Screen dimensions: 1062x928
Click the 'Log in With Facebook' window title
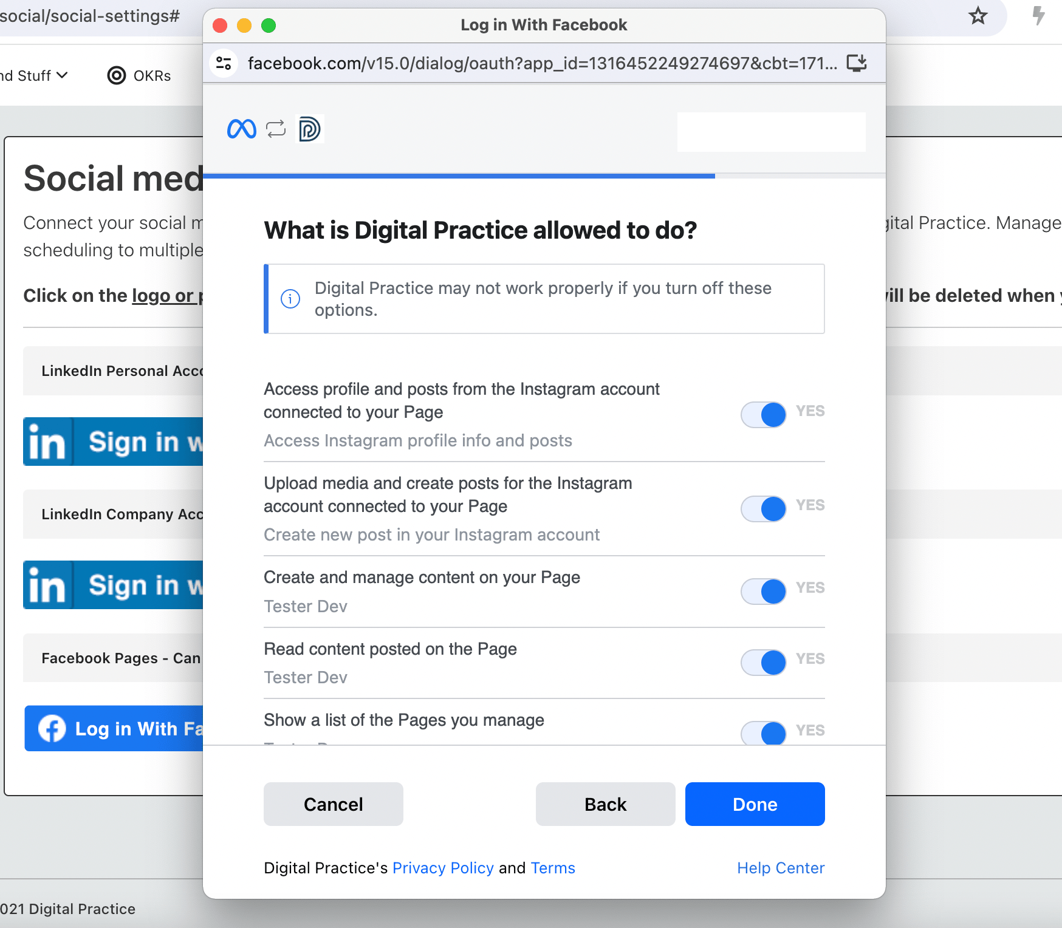(544, 25)
